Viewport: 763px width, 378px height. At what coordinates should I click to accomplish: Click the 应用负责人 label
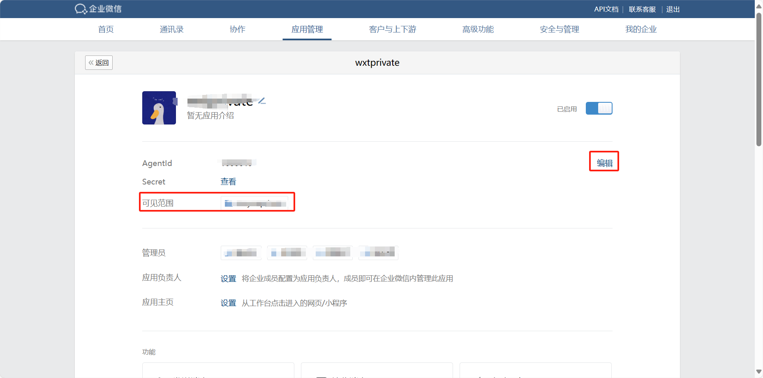[x=162, y=277]
